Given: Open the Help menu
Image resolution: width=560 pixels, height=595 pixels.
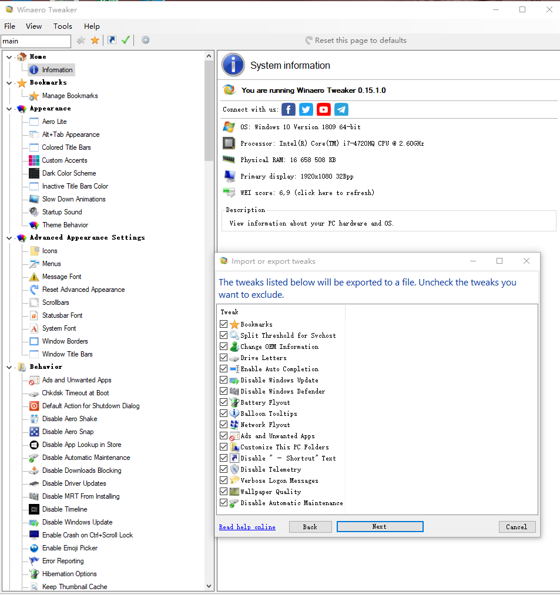Looking at the screenshot, I should (x=92, y=26).
